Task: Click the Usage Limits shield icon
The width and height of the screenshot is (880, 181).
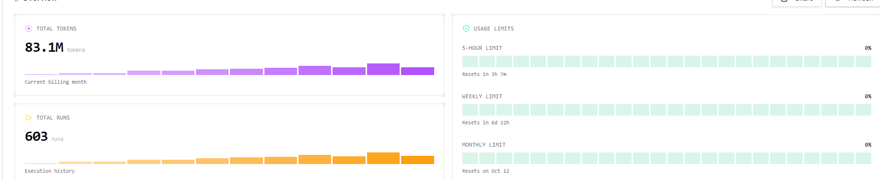Action: 466,29
